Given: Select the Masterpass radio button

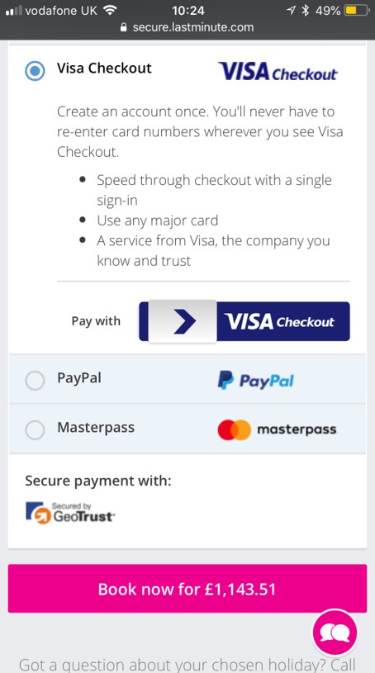Looking at the screenshot, I should coord(35,429).
